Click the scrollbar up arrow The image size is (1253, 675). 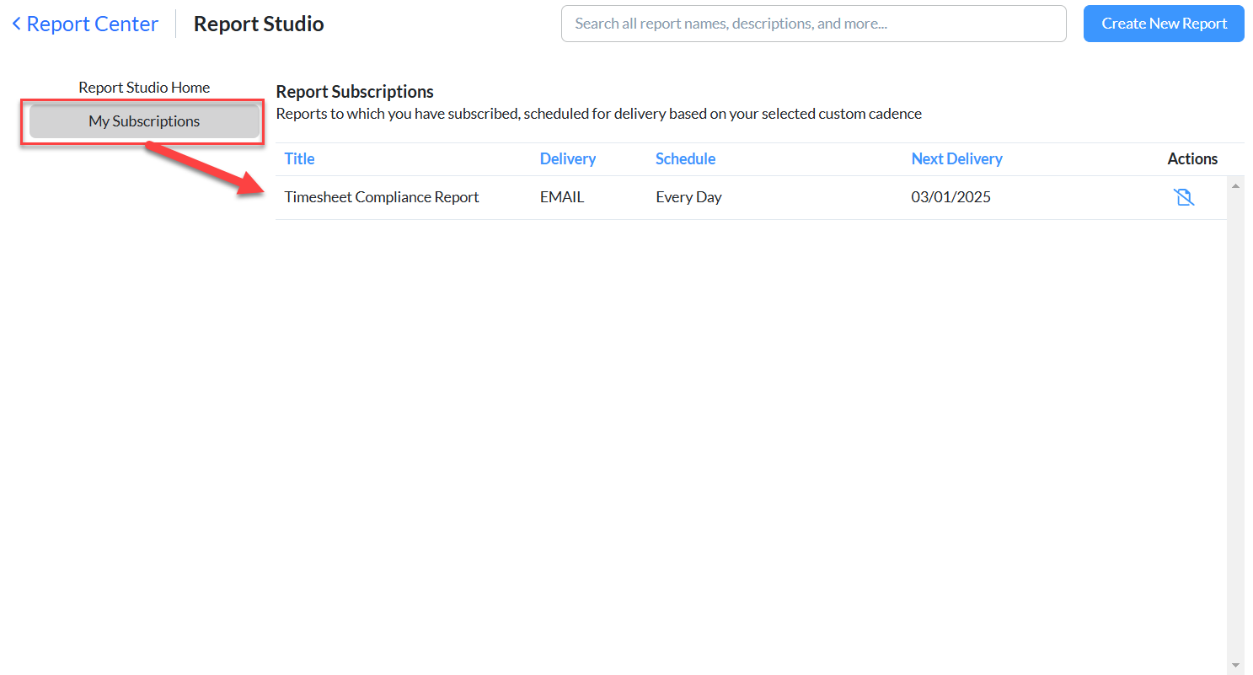[x=1235, y=185]
